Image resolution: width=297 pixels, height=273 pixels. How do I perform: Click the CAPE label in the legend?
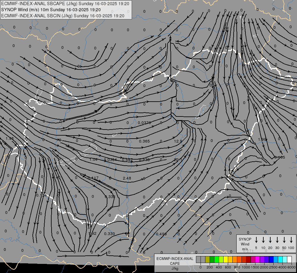(x=175, y=264)
